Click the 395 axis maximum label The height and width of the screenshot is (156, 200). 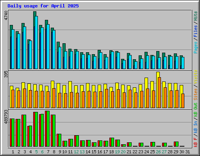pos(6,74)
